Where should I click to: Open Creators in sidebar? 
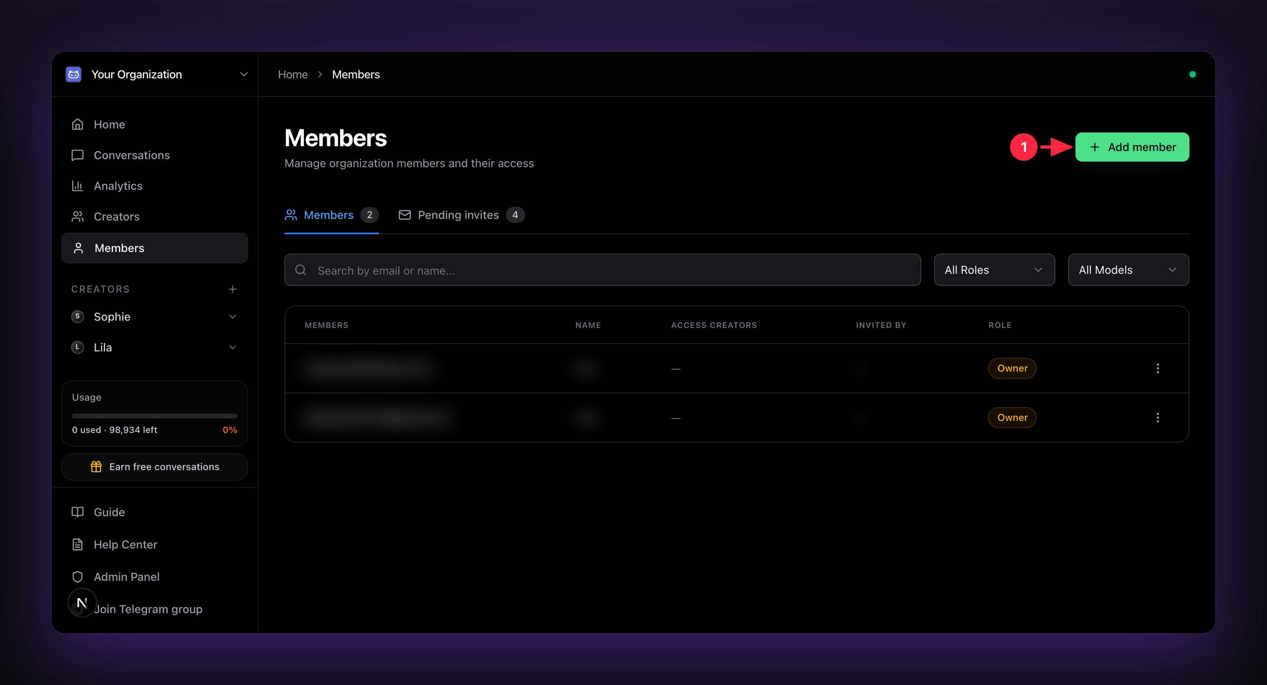point(154,216)
